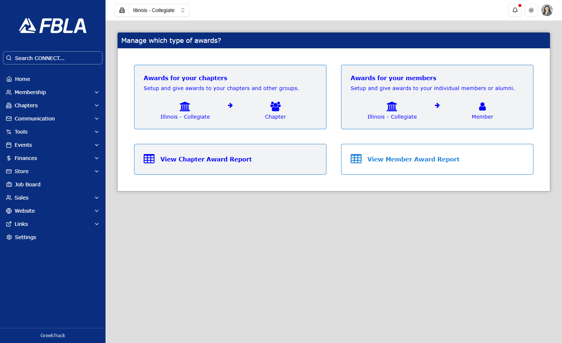Click the Member person icon
This screenshot has width=562, height=343.
(x=482, y=107)
